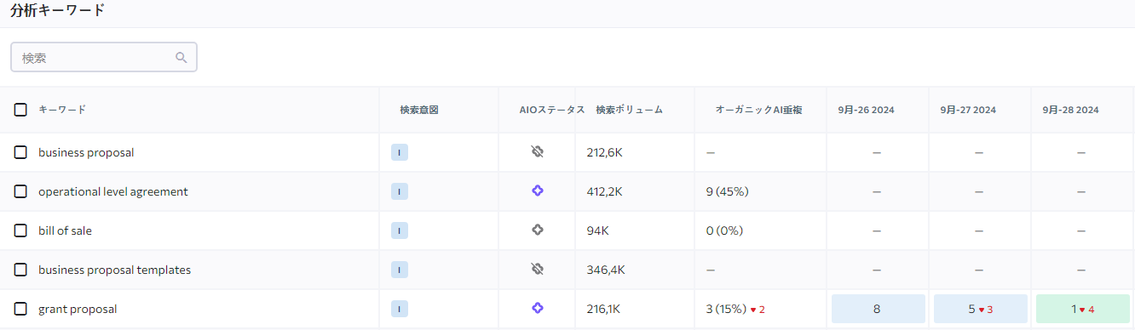This screenshot has width=1135, height=330.
Task: Click the intent badge for grant proposal
Action: 400,309
